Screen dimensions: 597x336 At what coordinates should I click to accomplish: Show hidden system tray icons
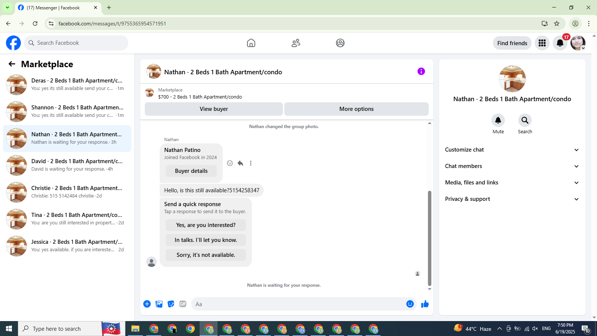pos(500,329)
